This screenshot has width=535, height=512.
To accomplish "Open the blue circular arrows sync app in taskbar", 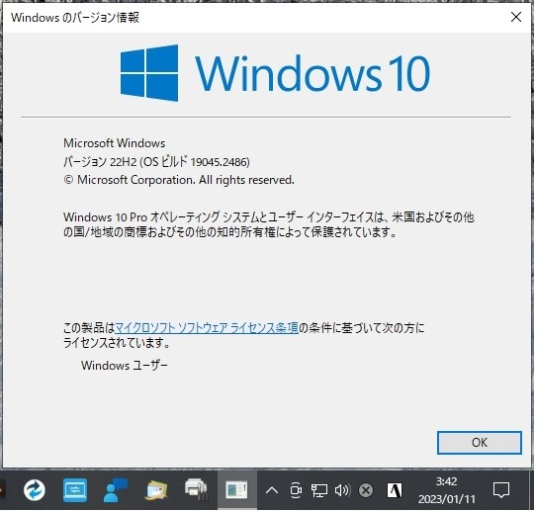I will point(35,490).
